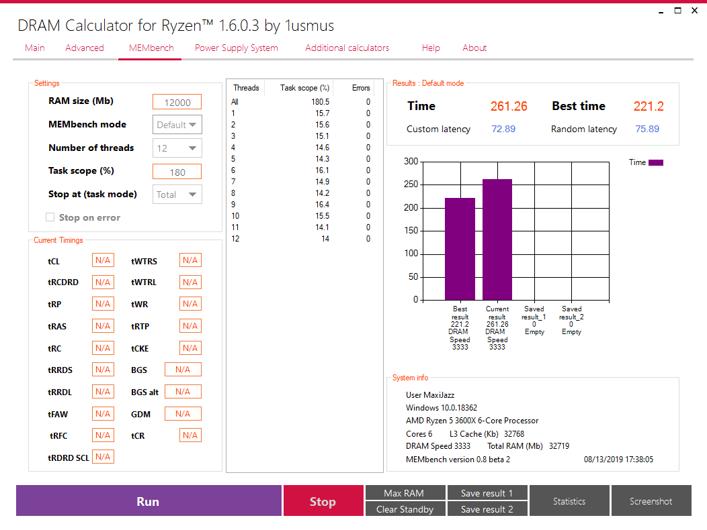
Task: Click the tRFC timing field
Action: click(103, 435)
